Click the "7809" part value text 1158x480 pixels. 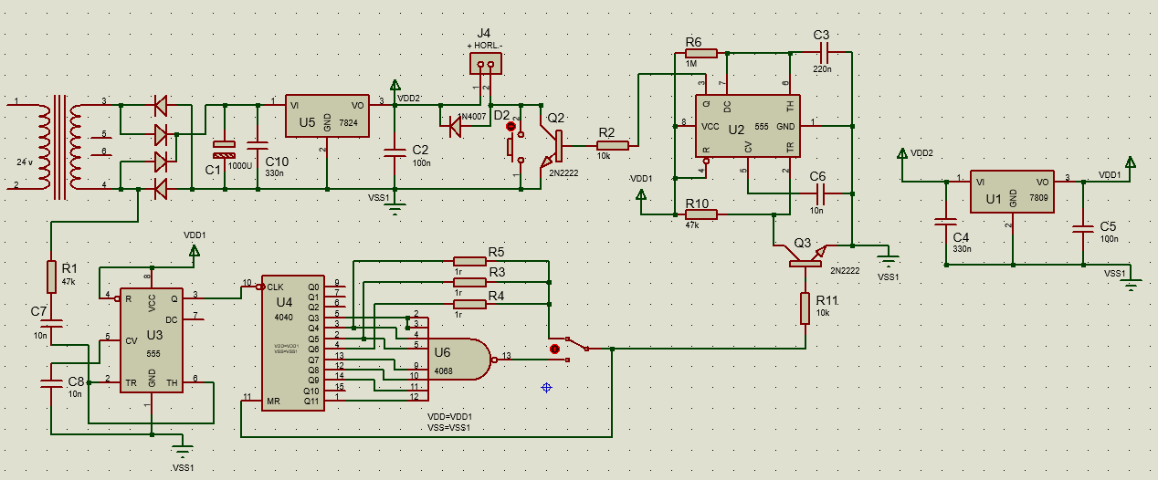tap(1038, 197)
